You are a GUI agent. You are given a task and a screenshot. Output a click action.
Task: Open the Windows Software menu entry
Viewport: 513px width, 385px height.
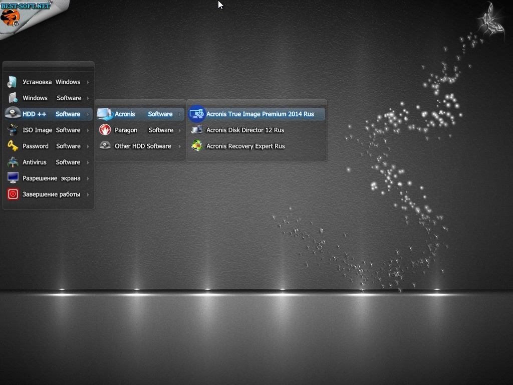[x=49, y=98]
